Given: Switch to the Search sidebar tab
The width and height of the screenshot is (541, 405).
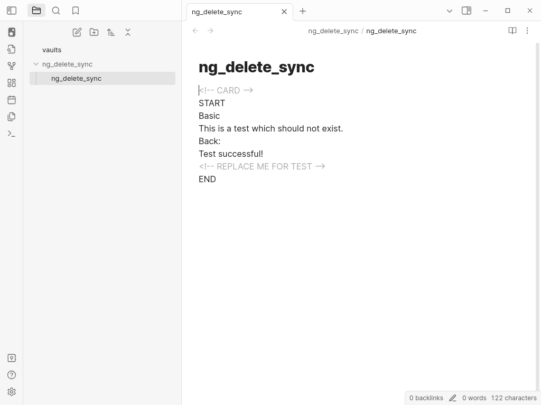Looking at the screenshot, I should click(56, 11).
